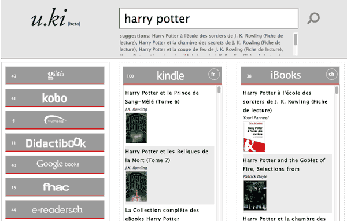Image resolution: width=347 pixels, height=221 pixels.
Task: Select the iBooks panel header
Action: tap(290, 76)
